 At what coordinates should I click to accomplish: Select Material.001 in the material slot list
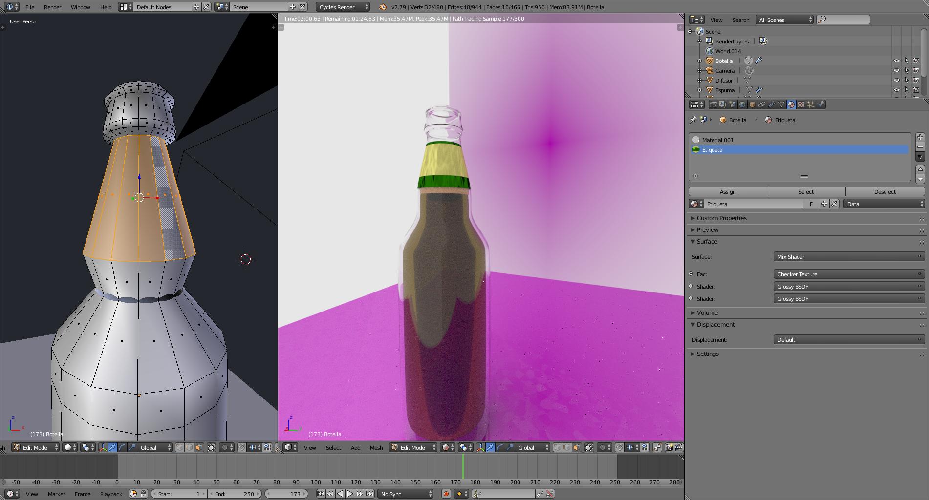pyautogui.click(x=799, y=140)
